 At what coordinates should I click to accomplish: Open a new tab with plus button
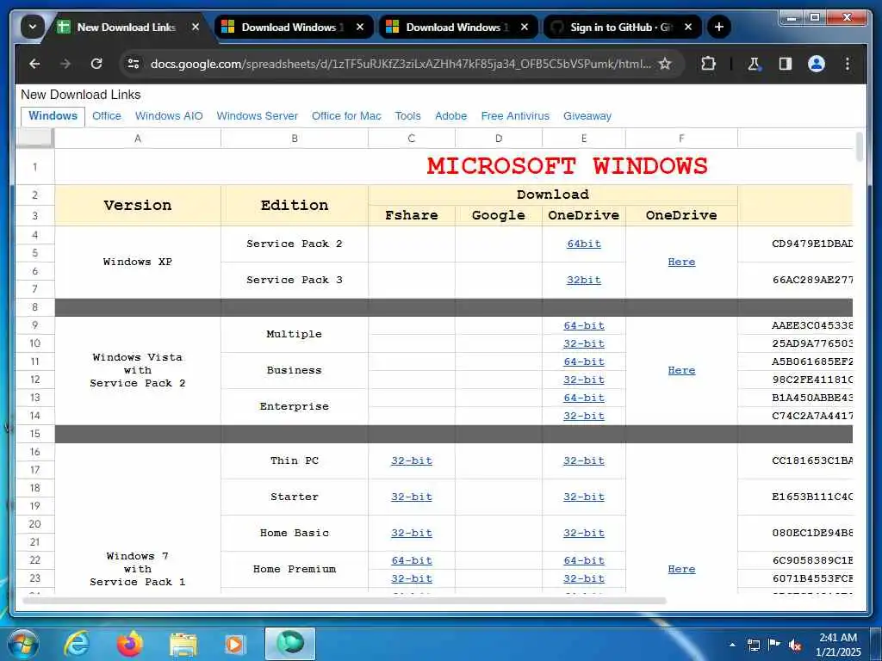pos(719,27)
